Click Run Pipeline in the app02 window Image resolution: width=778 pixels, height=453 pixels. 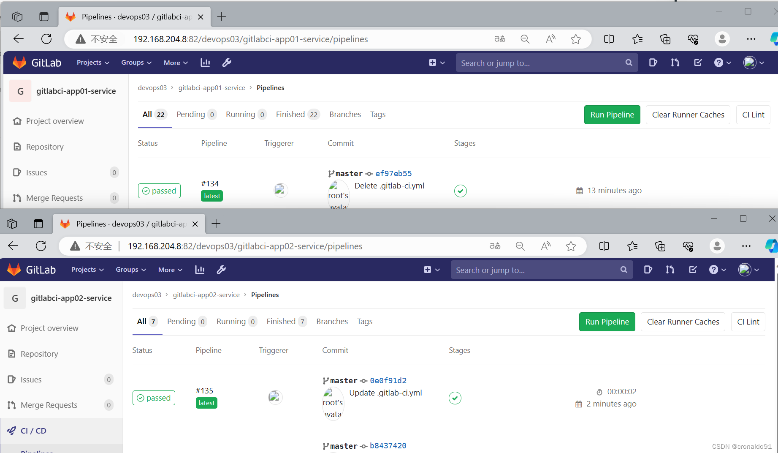pos(607,322)
